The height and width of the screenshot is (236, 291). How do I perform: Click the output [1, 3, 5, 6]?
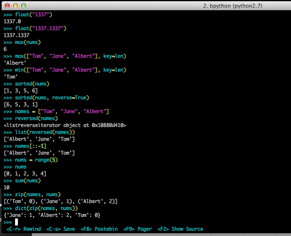tap(21, 91)
